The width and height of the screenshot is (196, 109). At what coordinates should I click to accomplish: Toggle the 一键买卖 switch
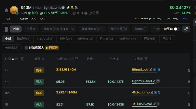(x=177, y=29)
